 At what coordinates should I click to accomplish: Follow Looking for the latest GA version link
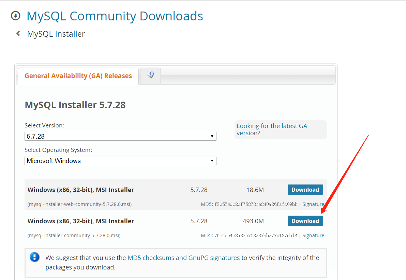coord(272,129)
